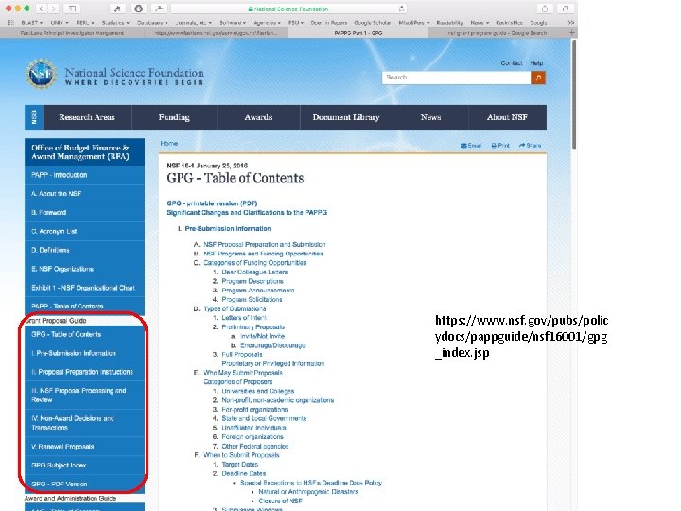Switch to the PAPPG Part 1 - GPG tab

[x=358, y=32]
